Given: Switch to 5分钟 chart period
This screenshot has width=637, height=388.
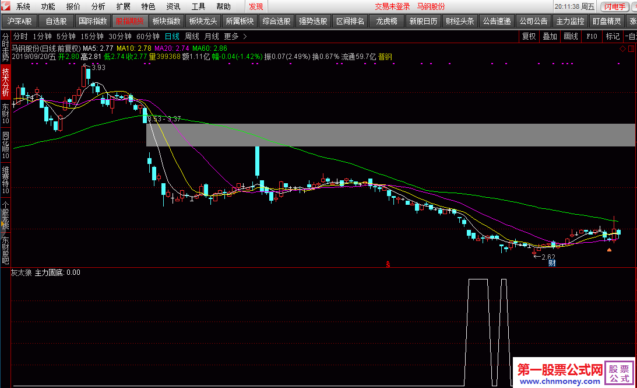Looking at the screenshot, I should pos(66,36).
